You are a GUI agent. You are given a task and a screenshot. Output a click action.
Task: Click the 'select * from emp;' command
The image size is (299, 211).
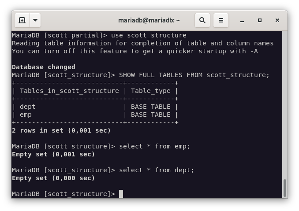154,146
